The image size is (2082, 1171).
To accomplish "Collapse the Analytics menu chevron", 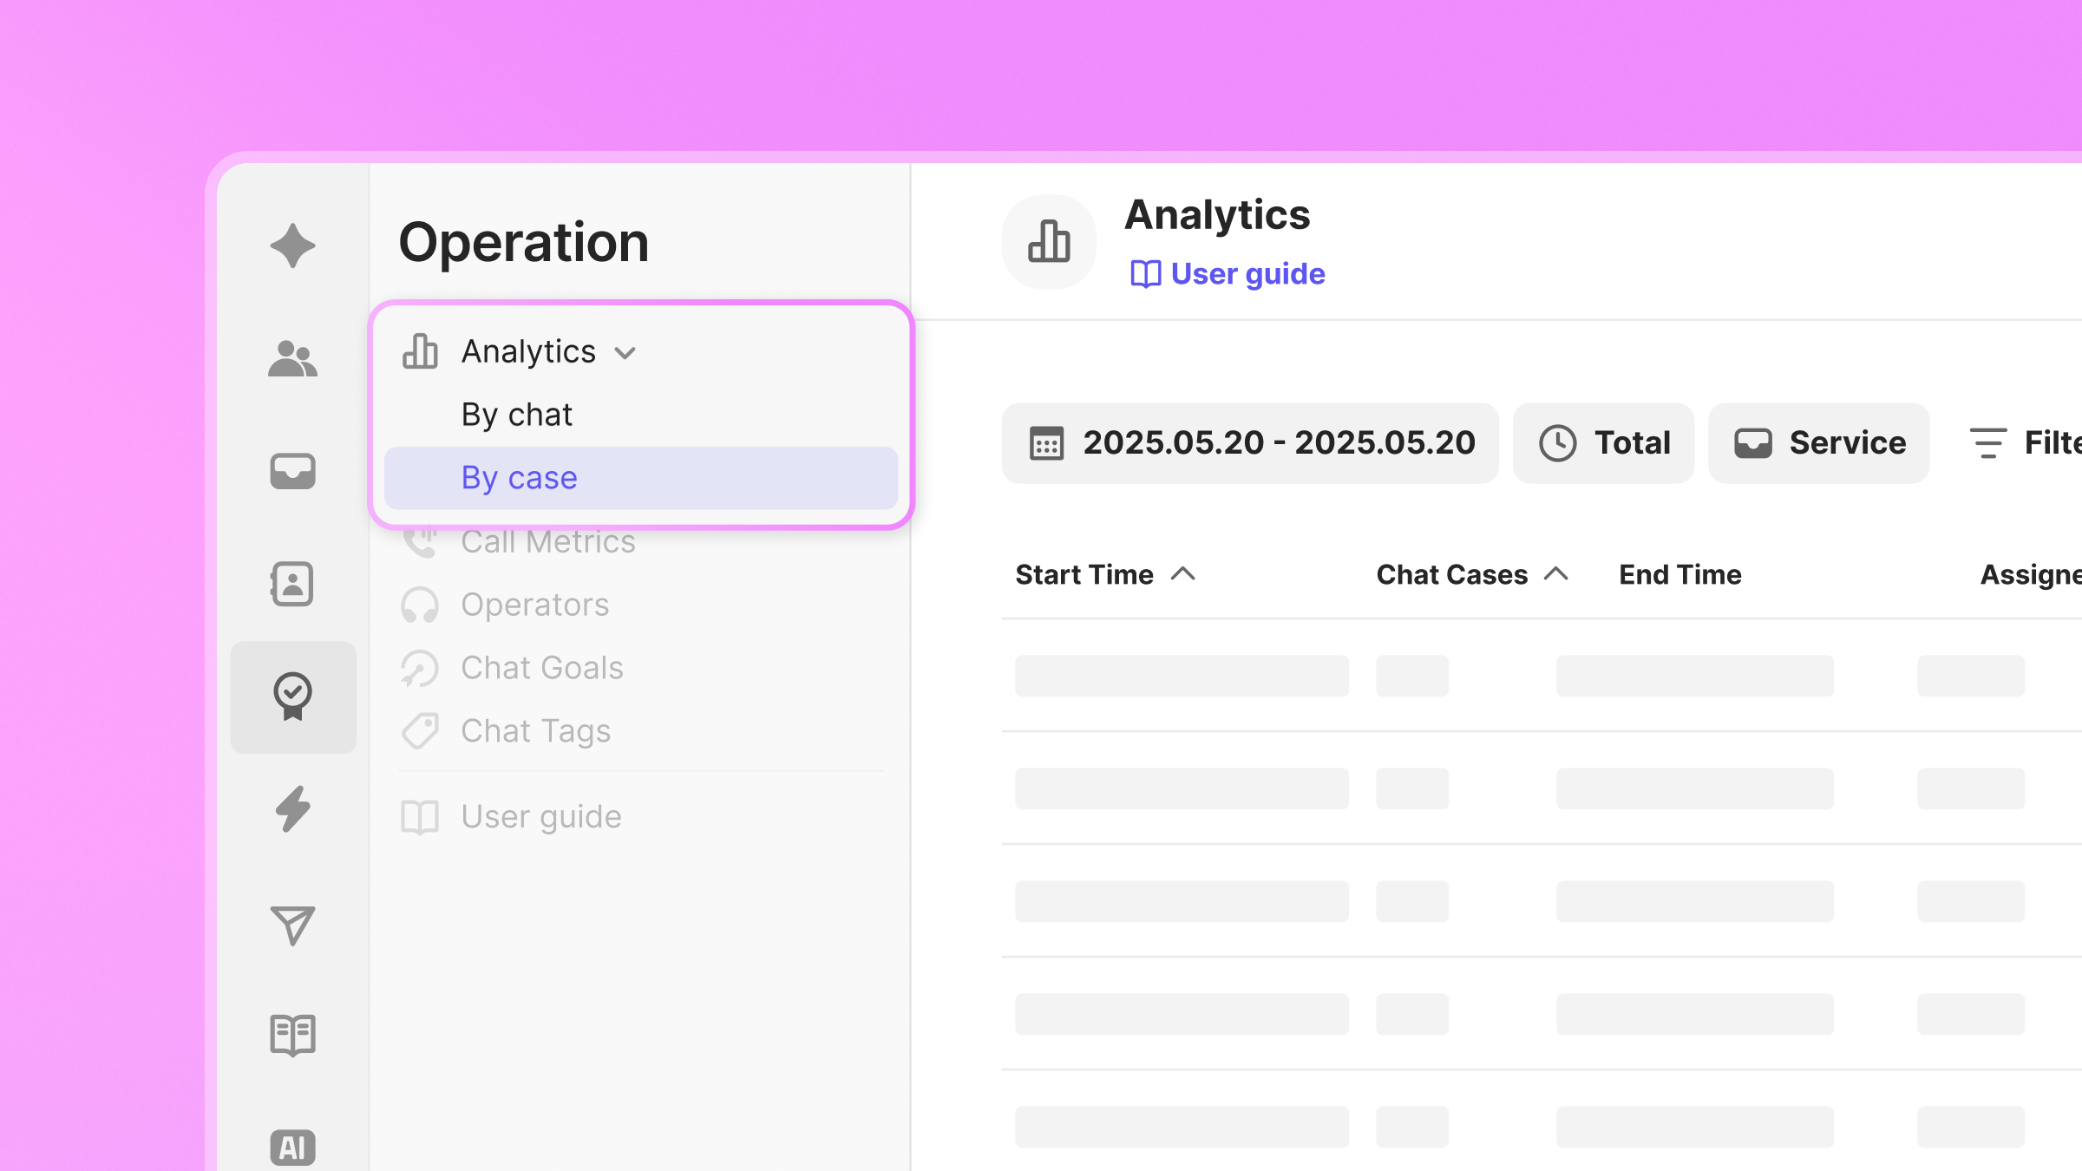I will pyautogui.click(x=625, y=353).
